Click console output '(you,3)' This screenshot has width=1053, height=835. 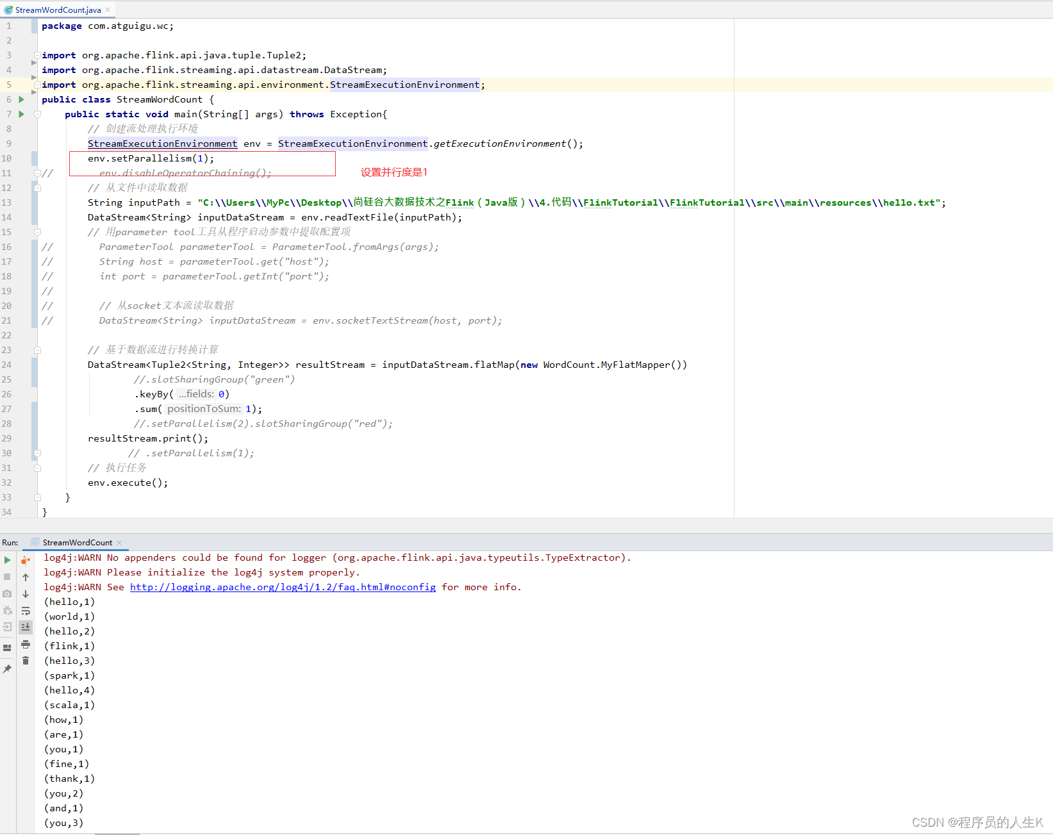click(x=63, y=823)
